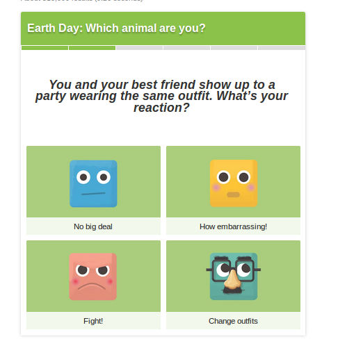Click the first green progress bar segment
The height and width of the screenshot is (348, 338).
(45, 48)
